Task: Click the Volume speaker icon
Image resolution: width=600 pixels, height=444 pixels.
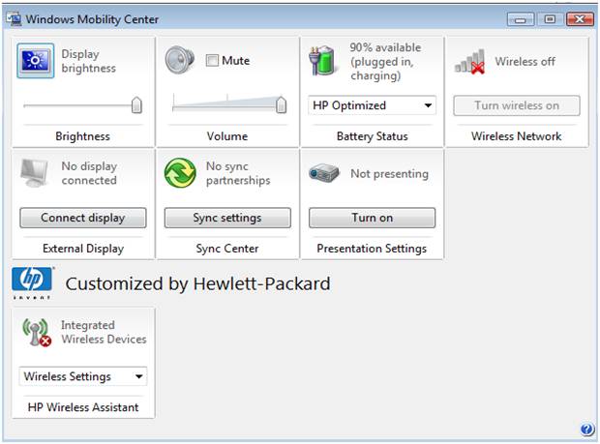Action: coord(179,60)
